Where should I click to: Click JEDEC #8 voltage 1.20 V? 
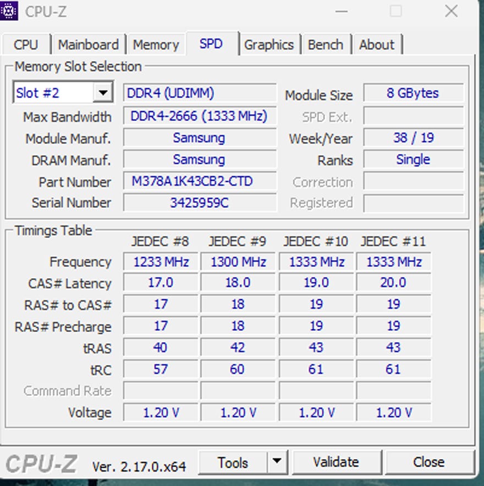(x=161, y=412)
